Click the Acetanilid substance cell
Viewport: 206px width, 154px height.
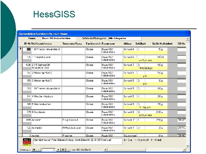click(46, 129)
